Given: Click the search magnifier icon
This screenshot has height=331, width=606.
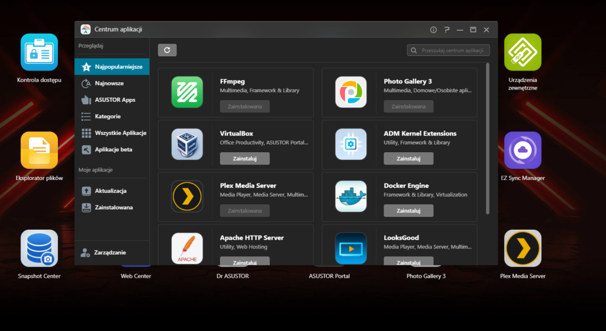Looking at the screenshot, I should [414, 50].
